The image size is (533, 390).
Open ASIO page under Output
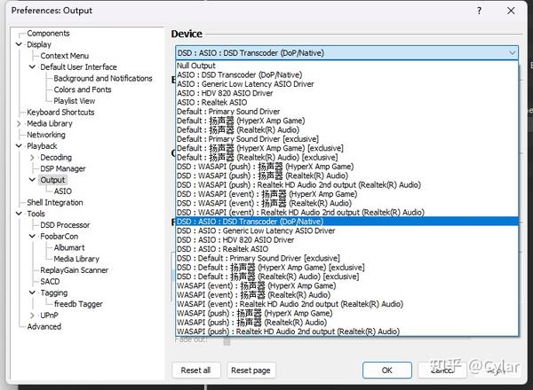[63, 191]
